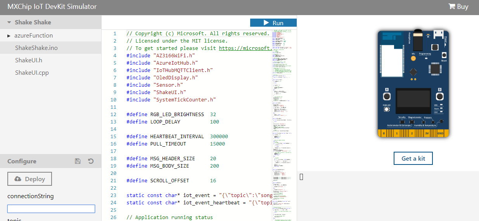Click the "ShakeUI.h" include line
This screenshot has width=479, height=221.
point(156,93)
